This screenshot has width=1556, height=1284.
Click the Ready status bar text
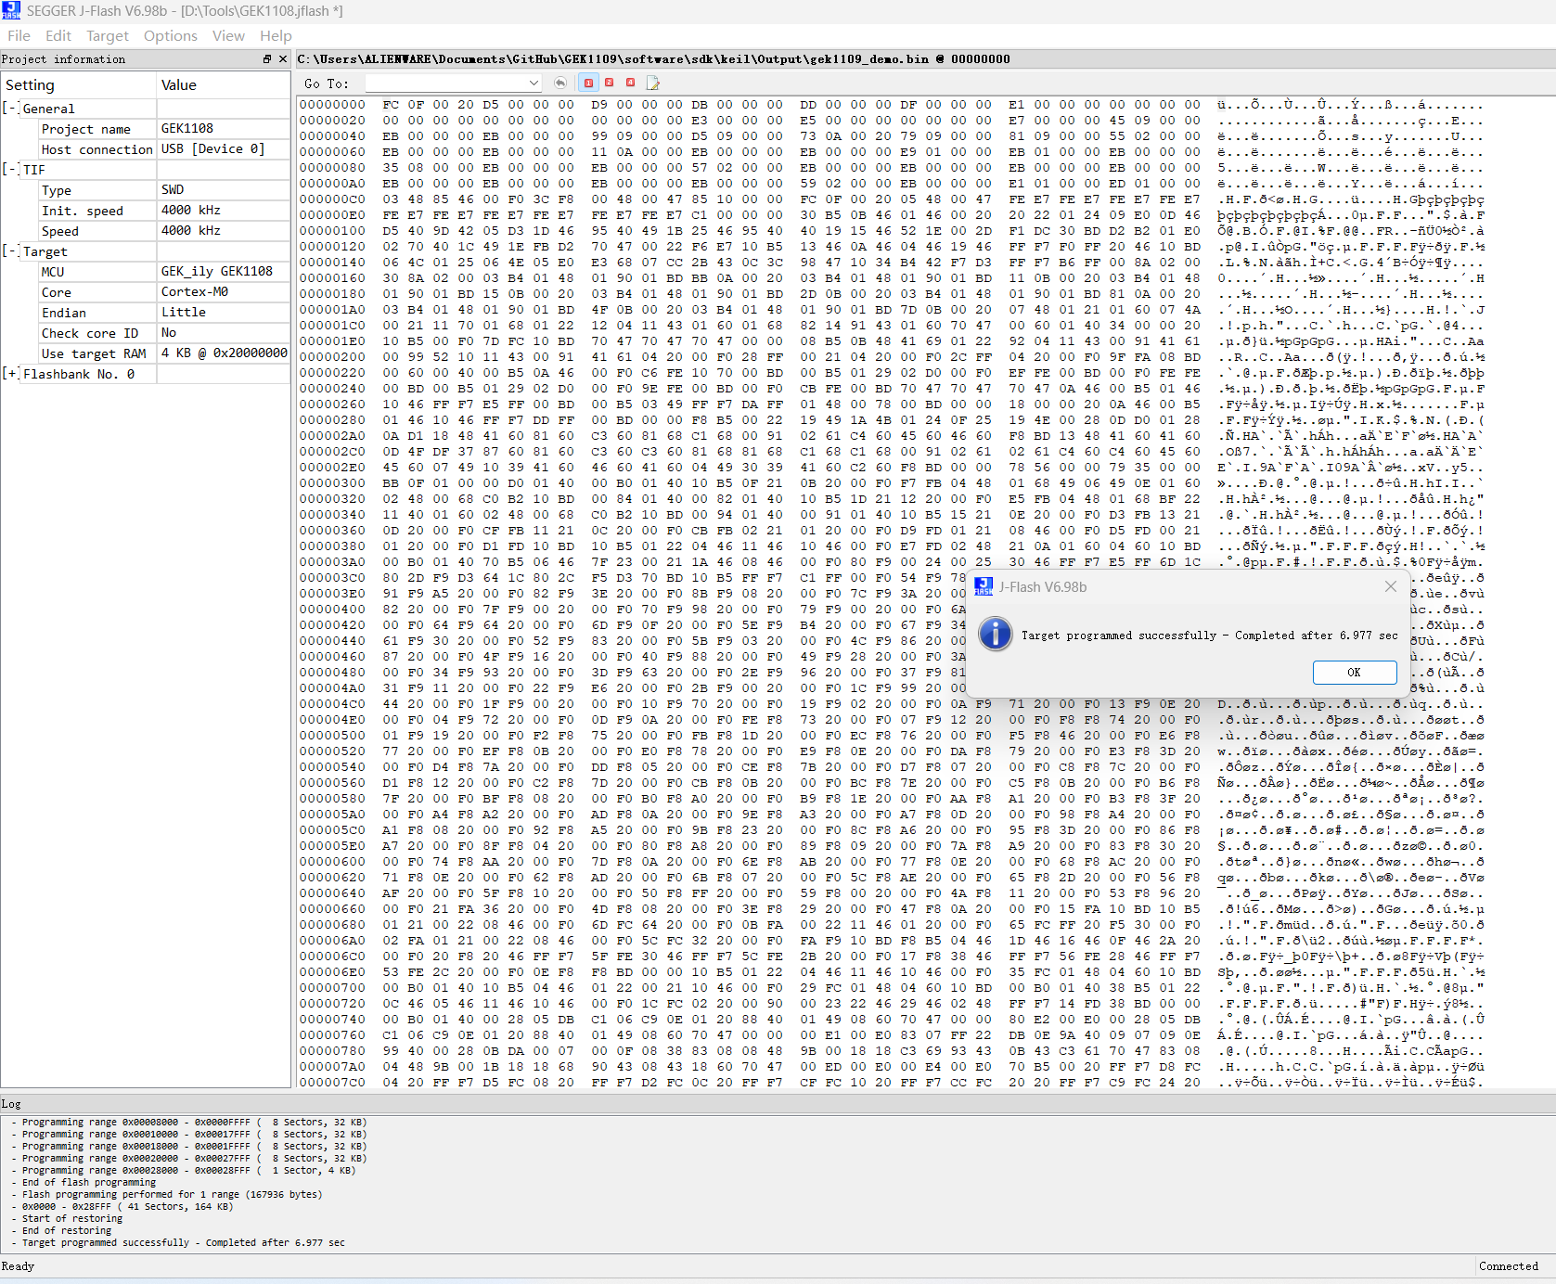click(18, 1266)
